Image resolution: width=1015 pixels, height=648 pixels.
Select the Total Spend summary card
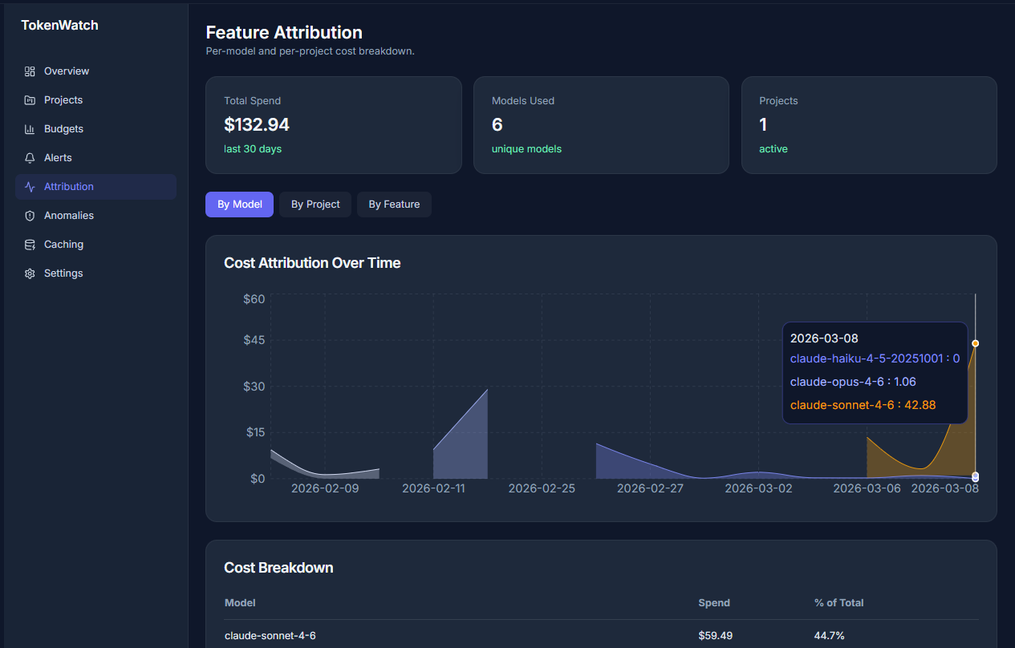[334, 125]
